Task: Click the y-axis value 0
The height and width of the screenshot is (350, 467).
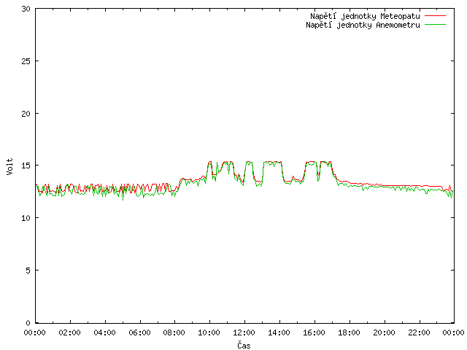Action: (x=28, y=323)
